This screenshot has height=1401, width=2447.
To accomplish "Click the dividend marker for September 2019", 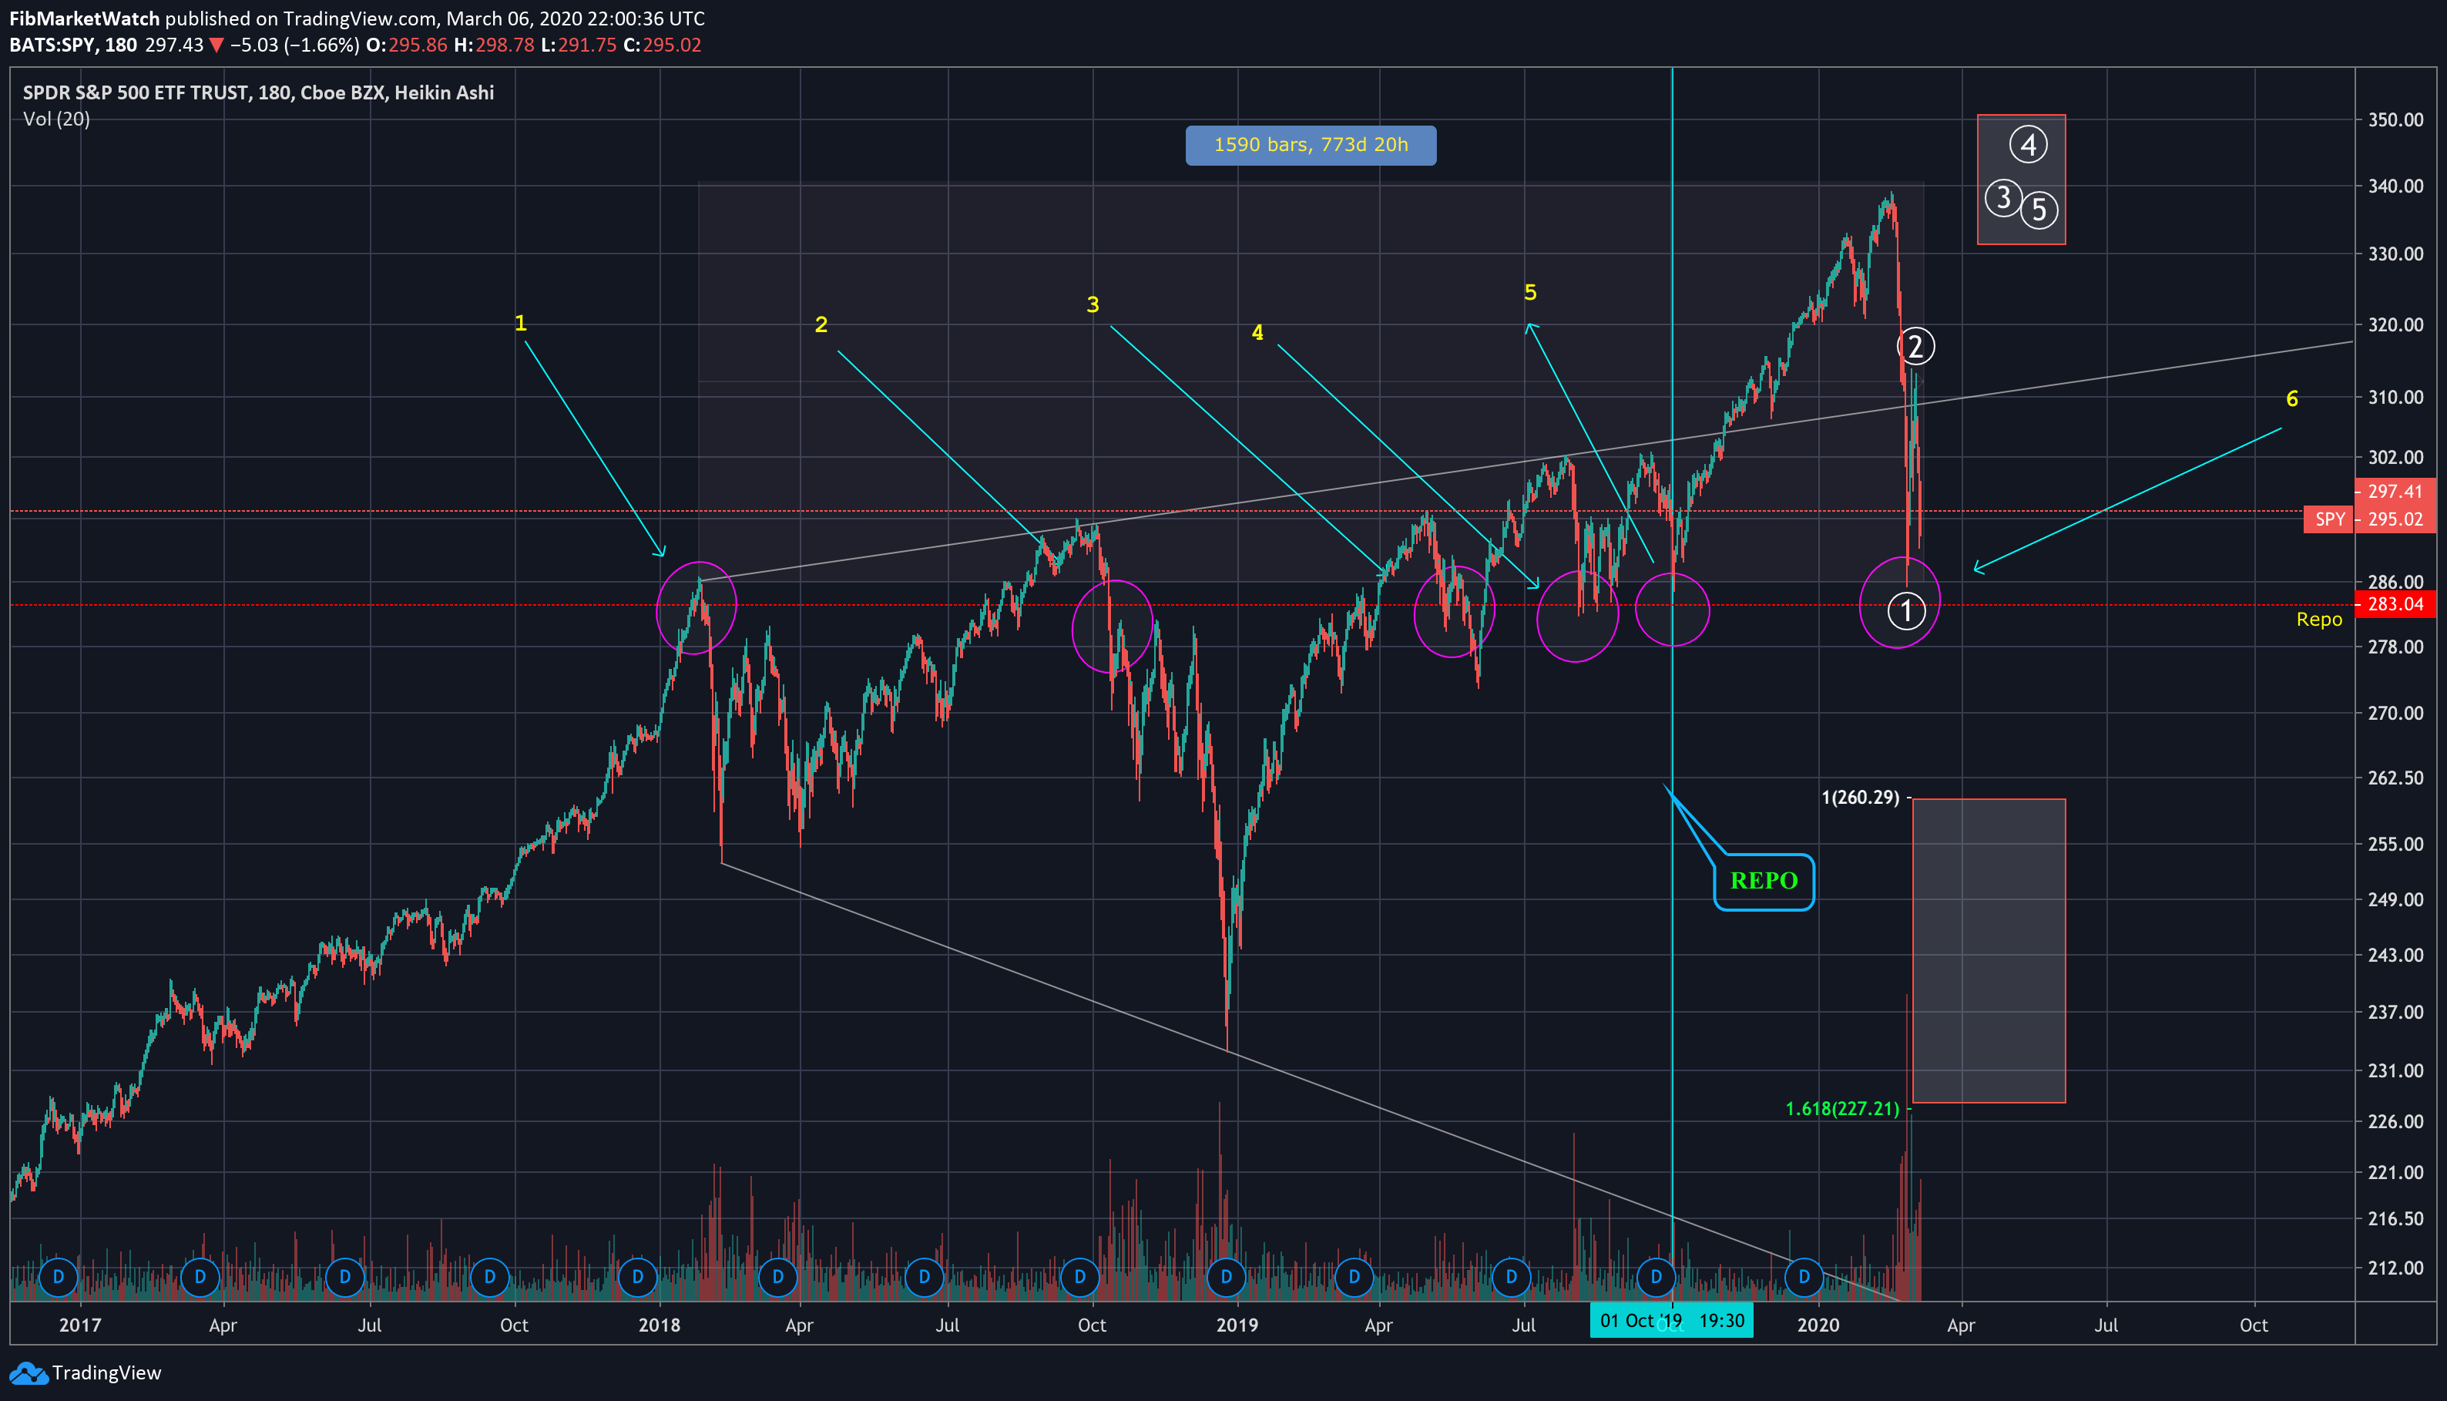I will click(1657, 1277).
